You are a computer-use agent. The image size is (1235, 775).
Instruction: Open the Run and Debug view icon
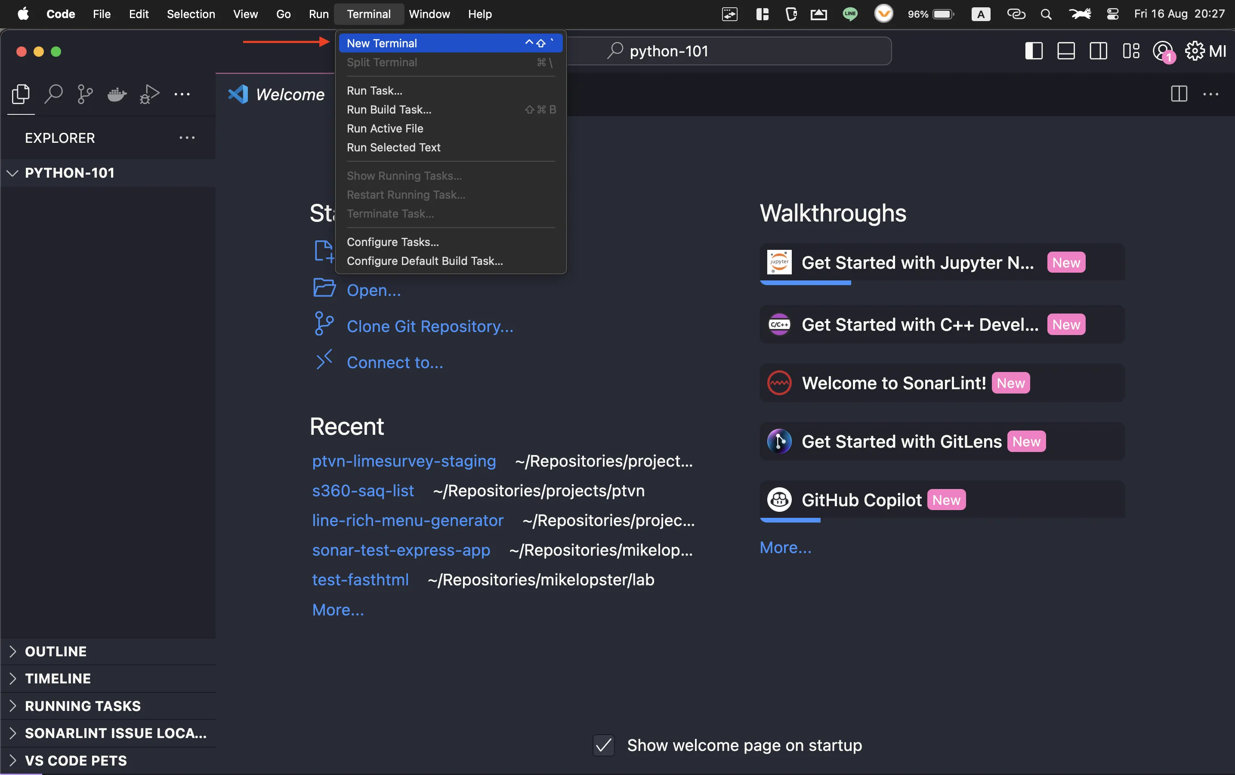(x=149, y=94)
